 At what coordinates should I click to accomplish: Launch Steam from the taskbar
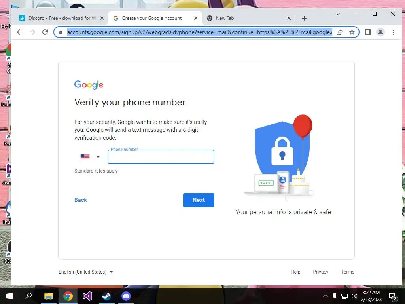[106, 296]
